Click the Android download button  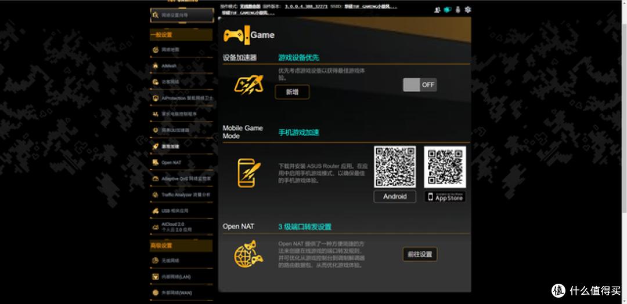[x=395, y=196]
